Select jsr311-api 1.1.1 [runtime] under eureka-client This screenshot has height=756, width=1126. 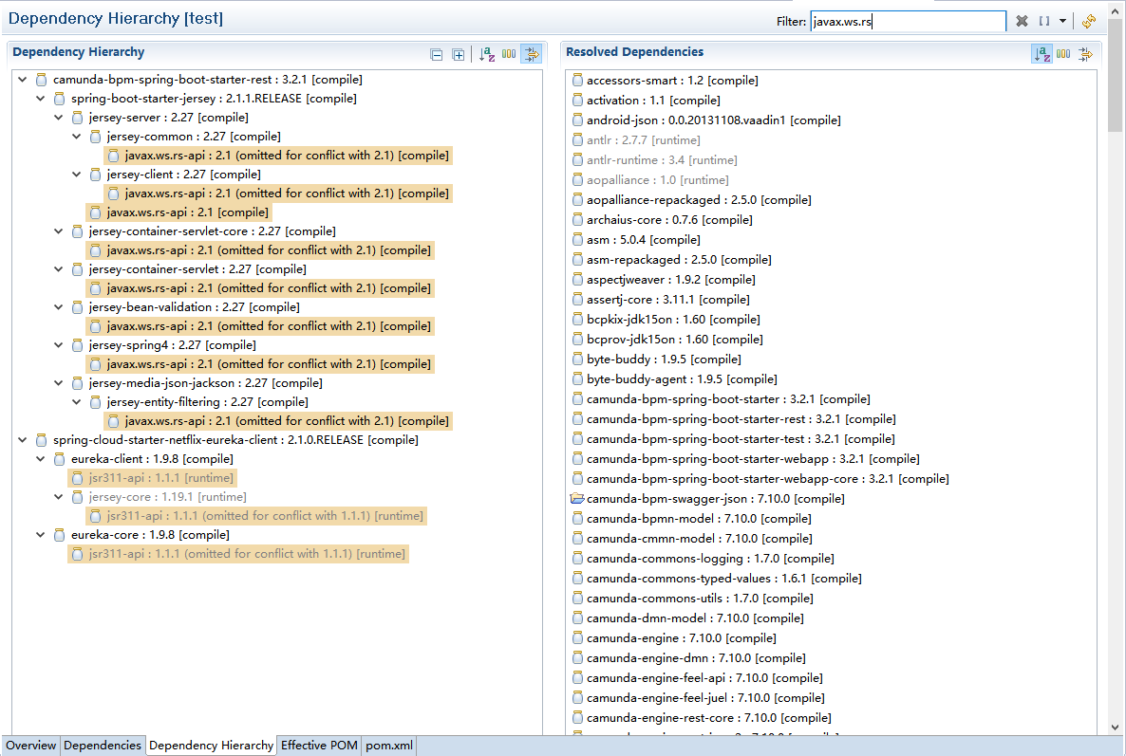[x=152, y=478]
